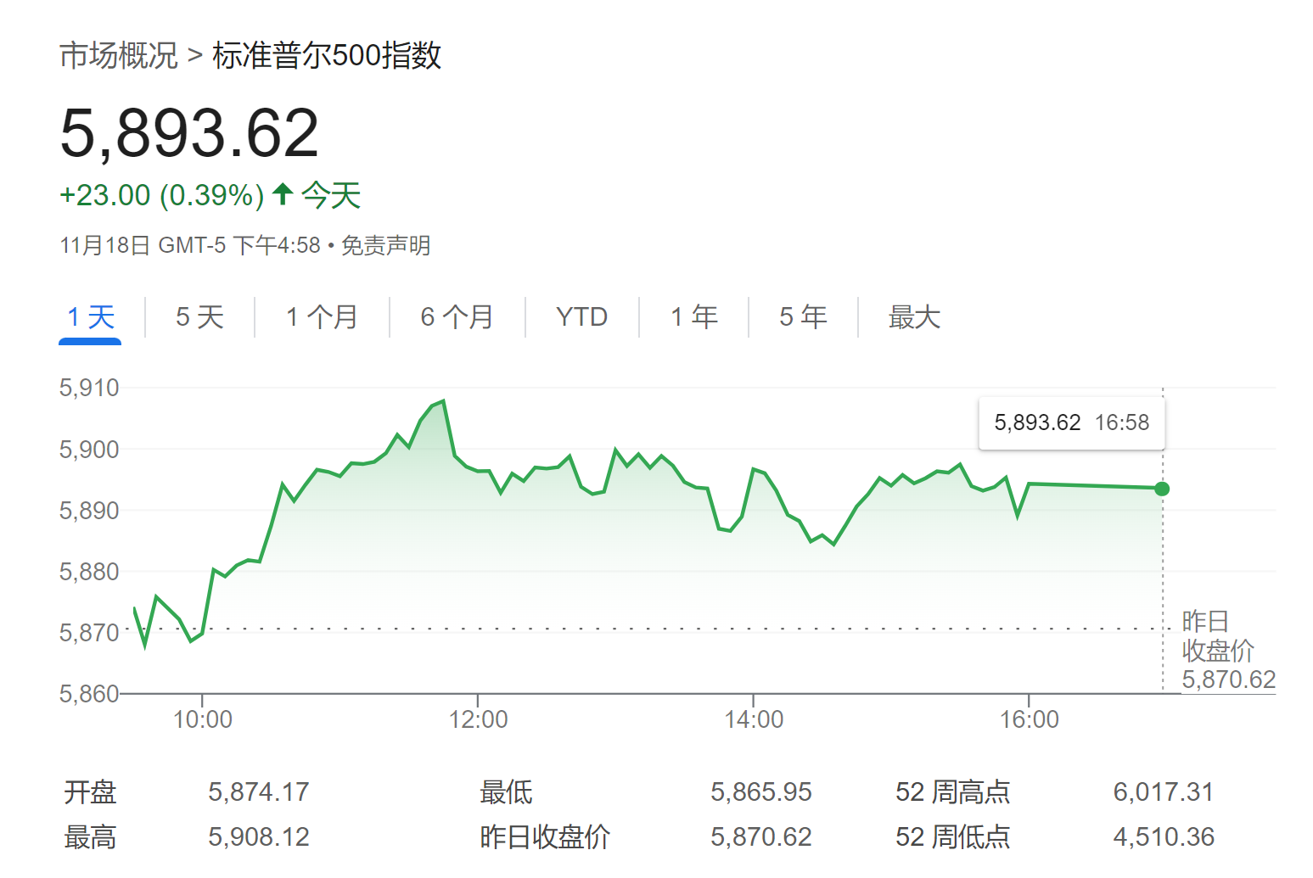The height and width of the screenshot is (878, 1313).
Task: Switch to the 5 天 tab
Action: pyautogui.click(x=199, y=317)
